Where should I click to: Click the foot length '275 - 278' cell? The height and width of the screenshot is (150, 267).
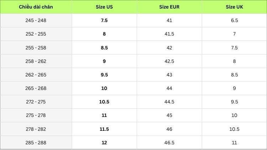36,115
